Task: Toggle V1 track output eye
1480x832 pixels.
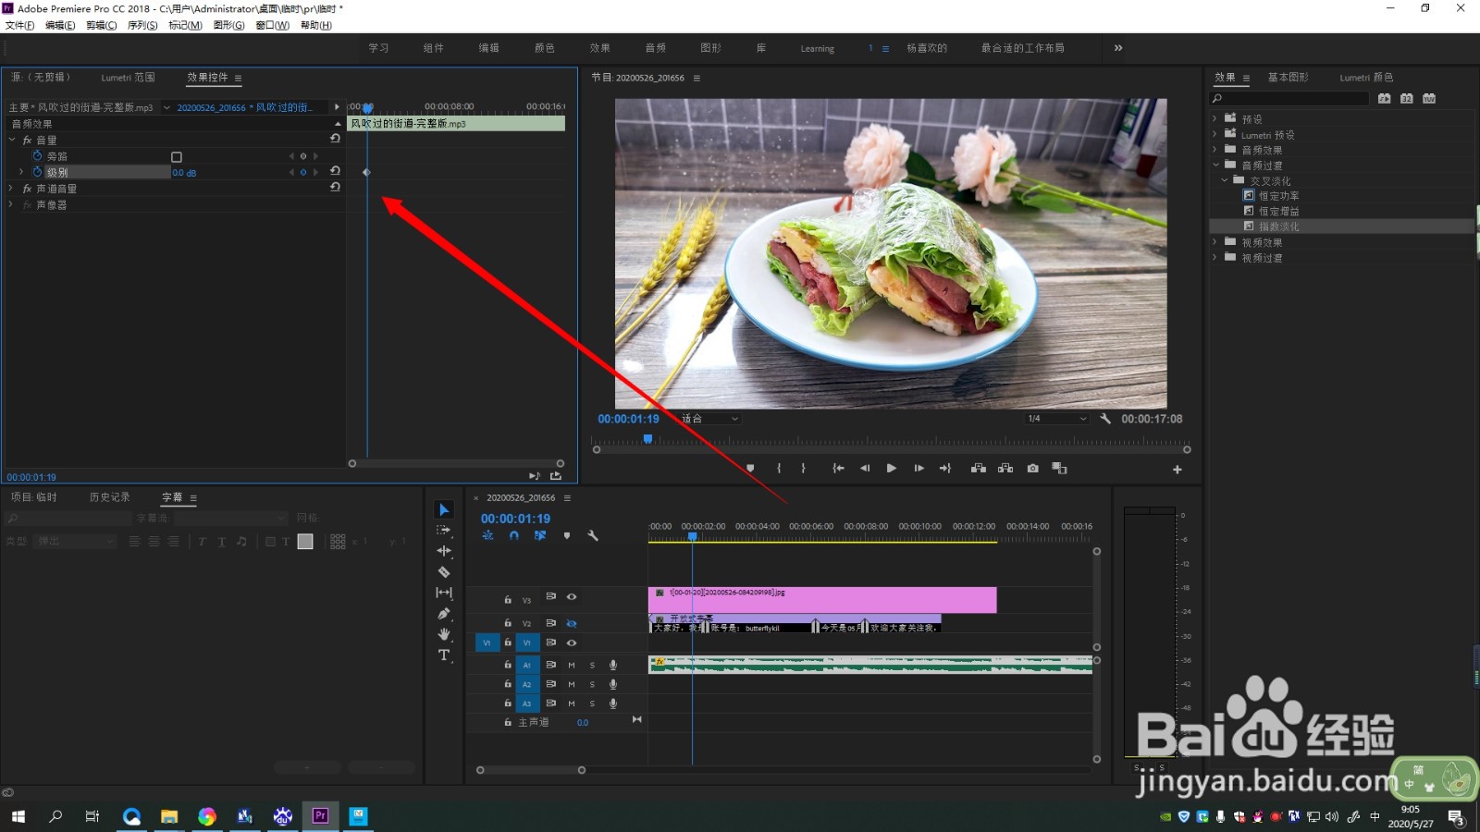Action: click(572, 642)
